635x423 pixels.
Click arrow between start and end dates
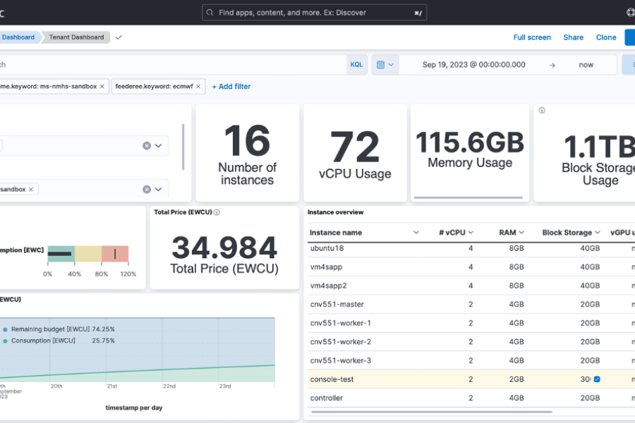552,65
